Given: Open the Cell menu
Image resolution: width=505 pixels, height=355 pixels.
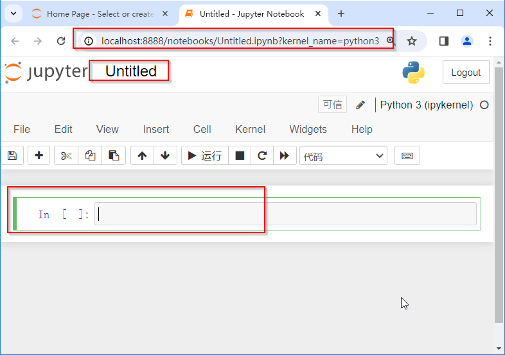Looking at the screenshot, I should (202, 129).
